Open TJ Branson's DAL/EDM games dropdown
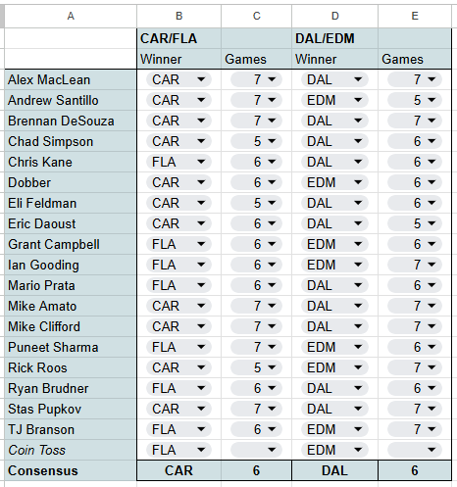 point(415,429)
